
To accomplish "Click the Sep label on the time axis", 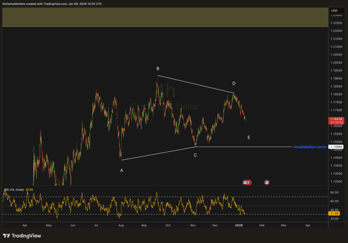I will pos(144,225).
